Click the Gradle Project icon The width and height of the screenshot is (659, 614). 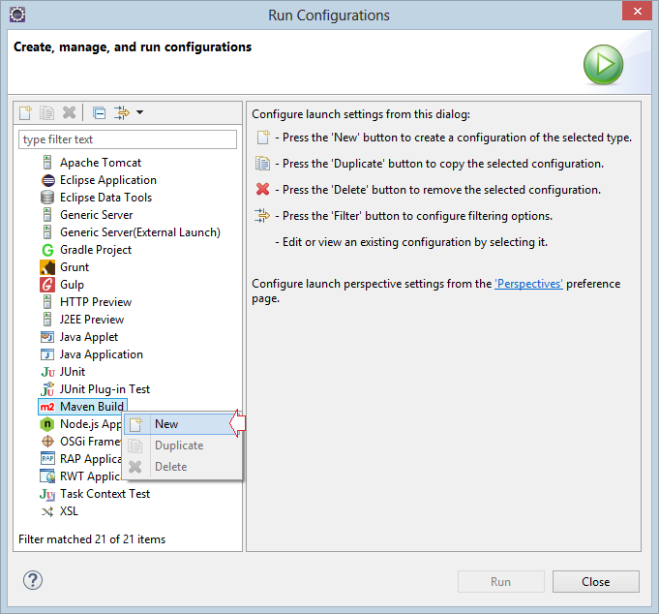pyautogui.click(x=47, y=250)
